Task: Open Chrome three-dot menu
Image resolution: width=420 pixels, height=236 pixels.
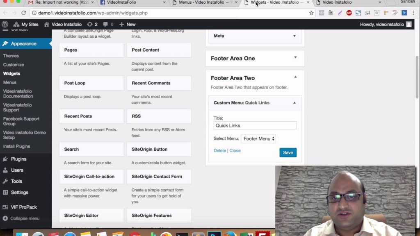Action: click(x=413, y=13)
